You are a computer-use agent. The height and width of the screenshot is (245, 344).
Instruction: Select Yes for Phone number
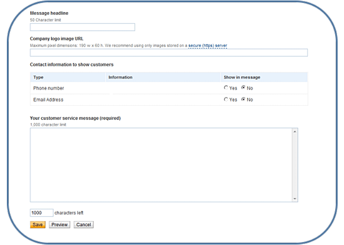tap(226, 88)
